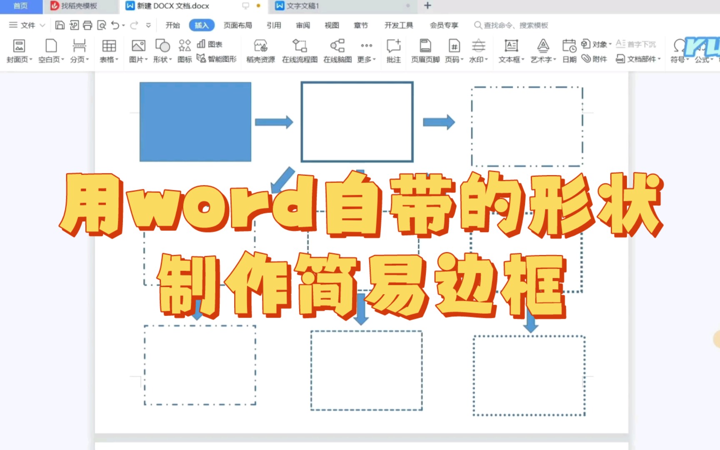Open the icon library (图标)

click(185, 51)
